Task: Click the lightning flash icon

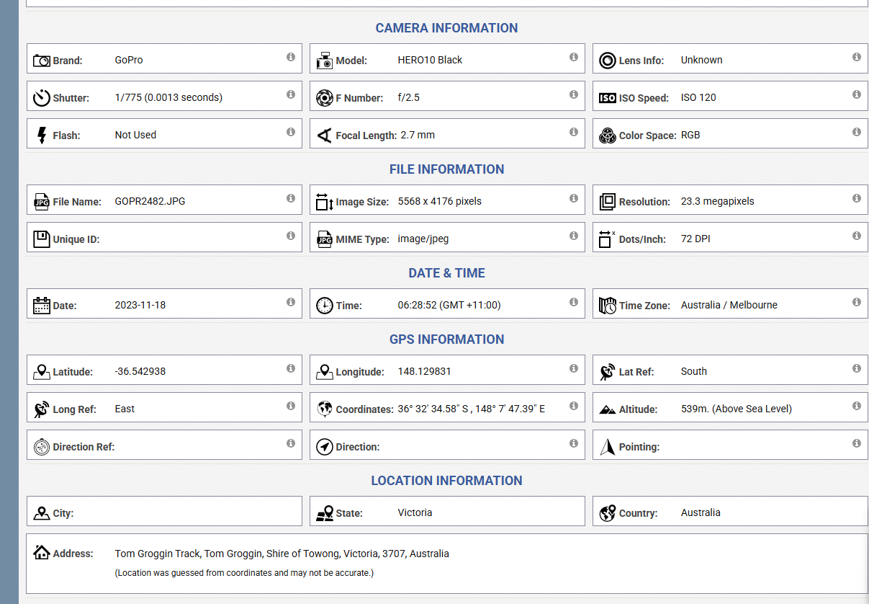Action: pos(42,136)
